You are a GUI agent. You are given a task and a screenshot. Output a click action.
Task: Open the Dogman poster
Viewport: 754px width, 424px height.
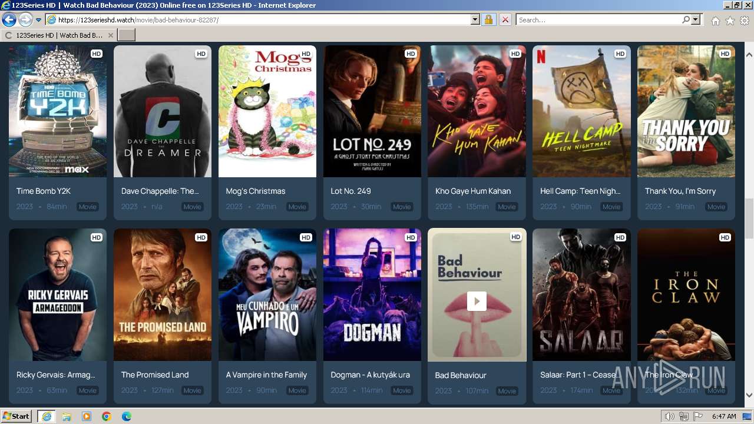click(372, 294)
